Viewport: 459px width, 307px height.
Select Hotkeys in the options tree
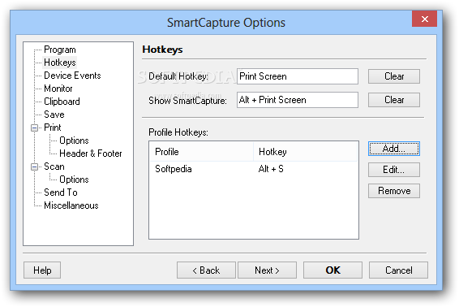click(x=60, y=63)
